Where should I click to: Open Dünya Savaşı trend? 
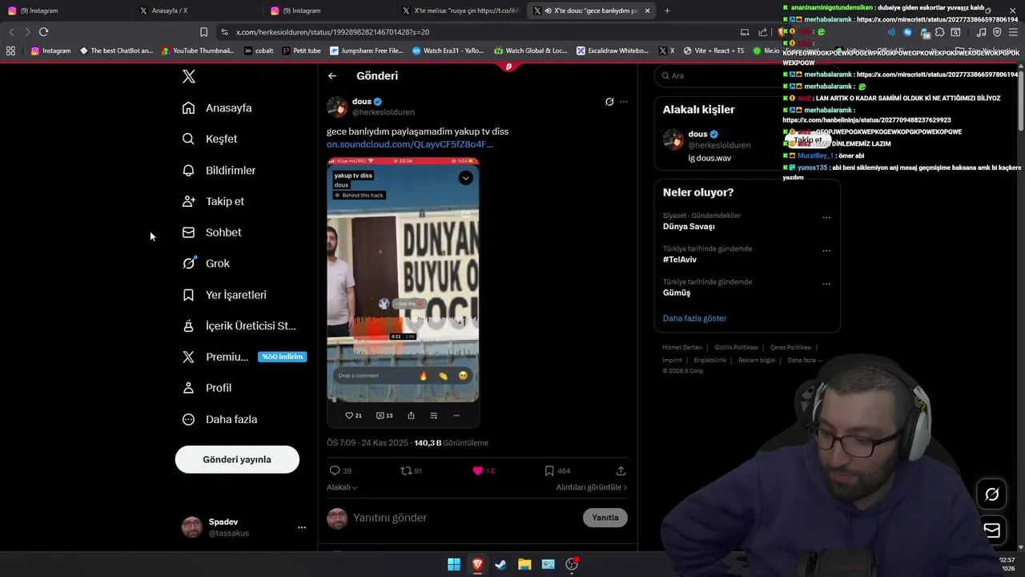(x=689, y=226)
